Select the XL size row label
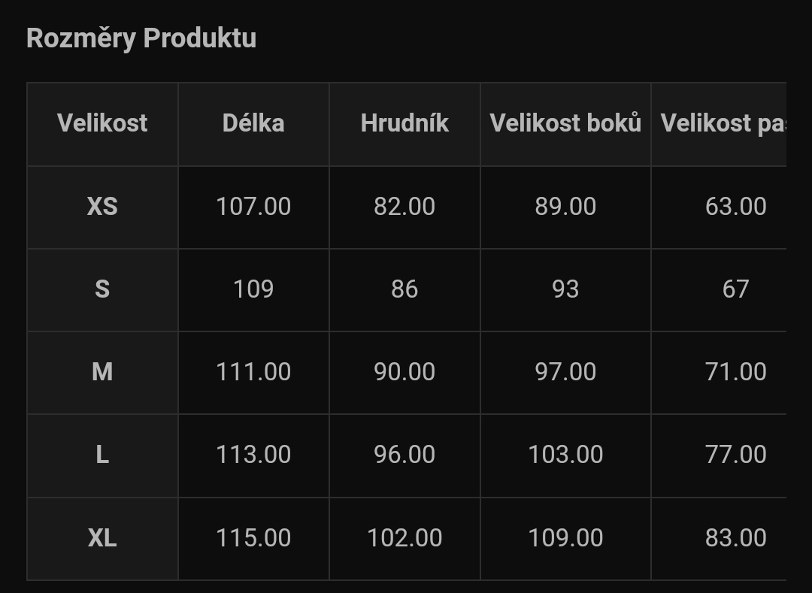This screenshot has width=812, height=593. pos(102,539)
